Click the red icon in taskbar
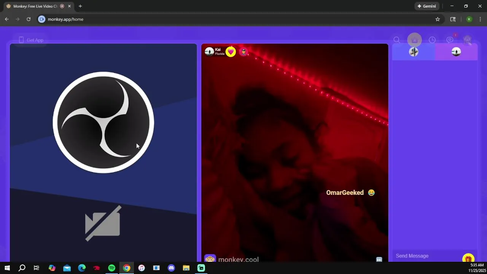 (97, 268)
